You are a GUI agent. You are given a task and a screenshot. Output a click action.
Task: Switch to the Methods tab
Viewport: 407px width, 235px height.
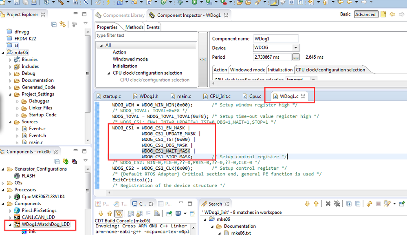tap(134, 27)
